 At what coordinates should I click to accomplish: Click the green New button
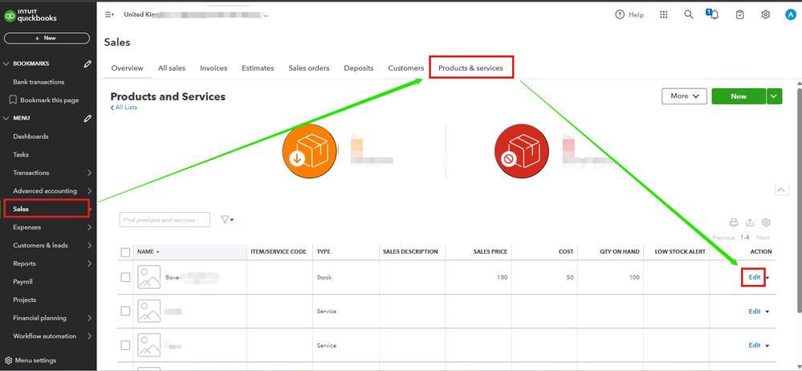739,96
